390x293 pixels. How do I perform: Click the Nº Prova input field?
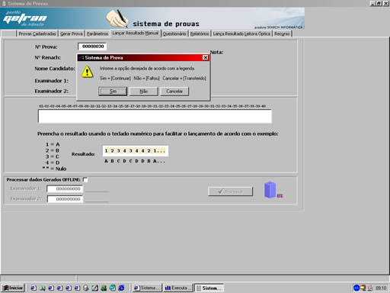(x=93, y=47)
